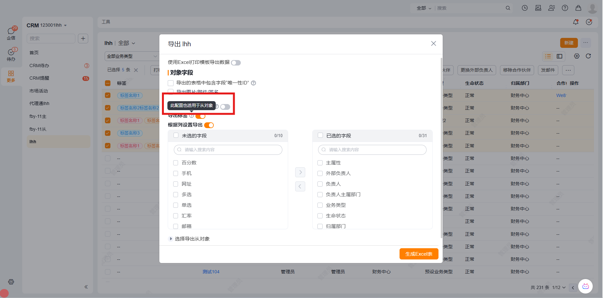This screenshot has width=603, height=298.
Task: Open the notification bell
Action: point(576,22)
